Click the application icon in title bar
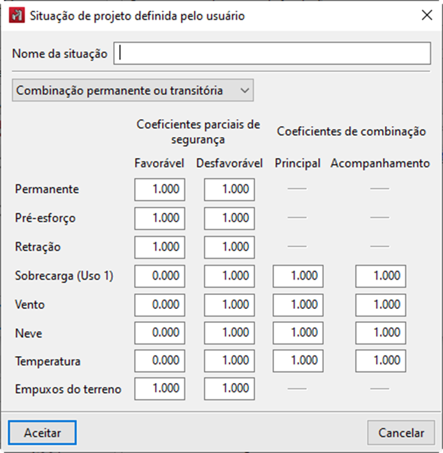 point(17,15)
